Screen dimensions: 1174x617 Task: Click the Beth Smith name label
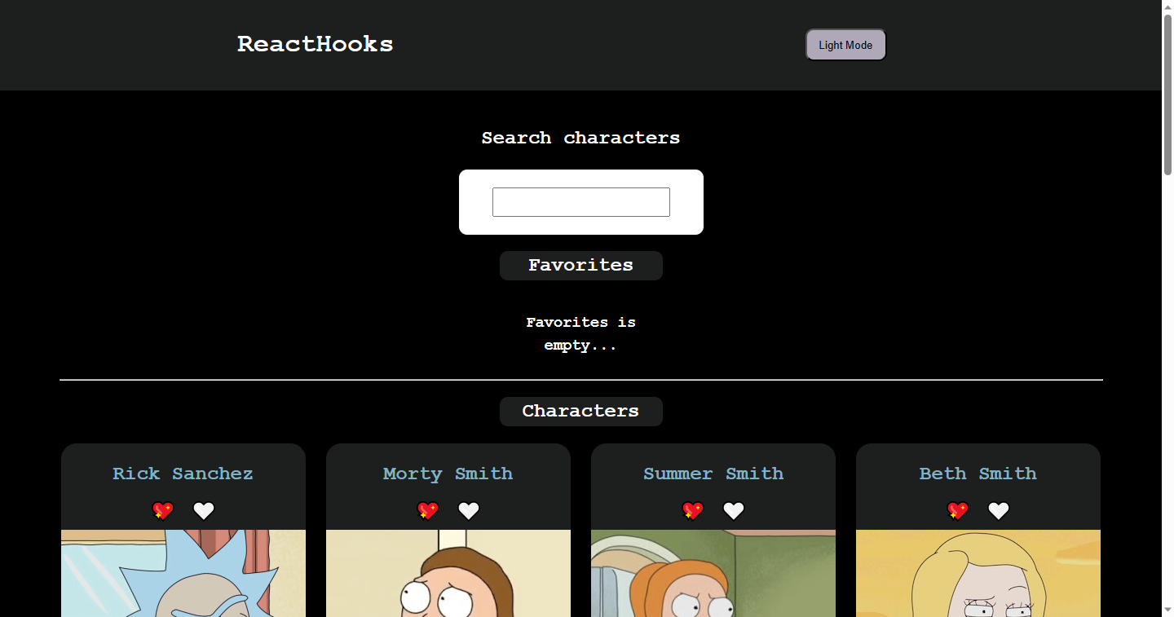[x=978, y=474]
